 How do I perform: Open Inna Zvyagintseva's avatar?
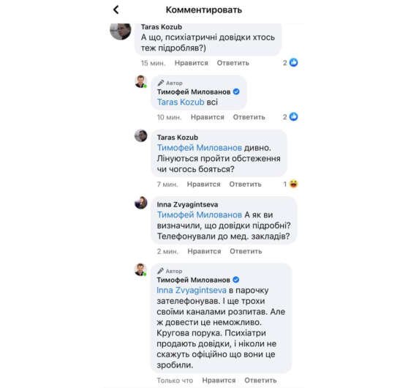pyautogui.click(x=141, y=203)
